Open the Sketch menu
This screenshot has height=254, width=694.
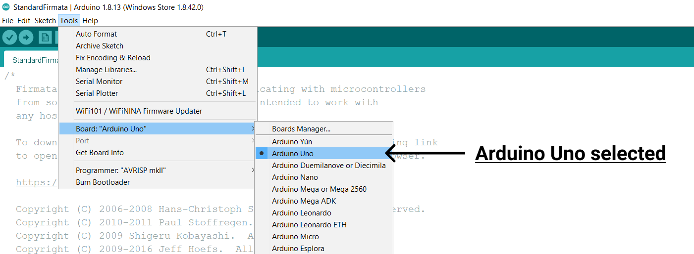tap(45, 21)
